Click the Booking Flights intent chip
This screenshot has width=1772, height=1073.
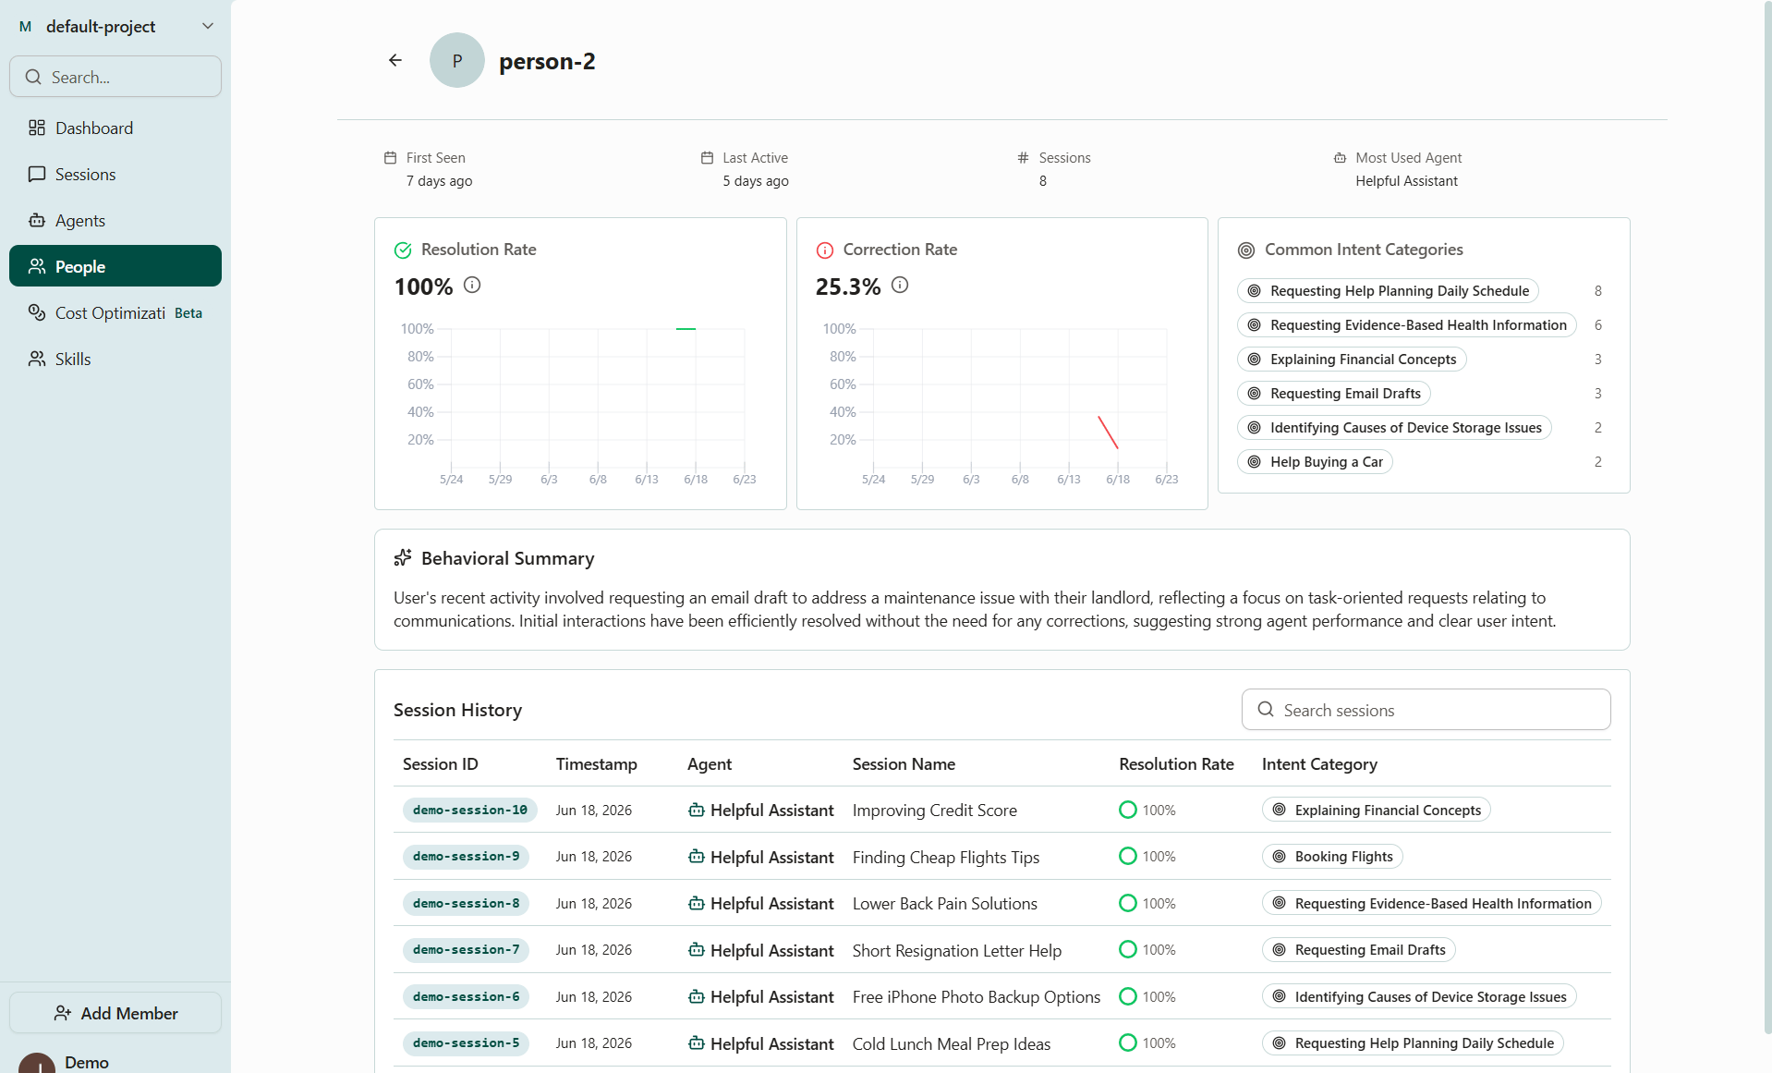(x=1332, y=856)
